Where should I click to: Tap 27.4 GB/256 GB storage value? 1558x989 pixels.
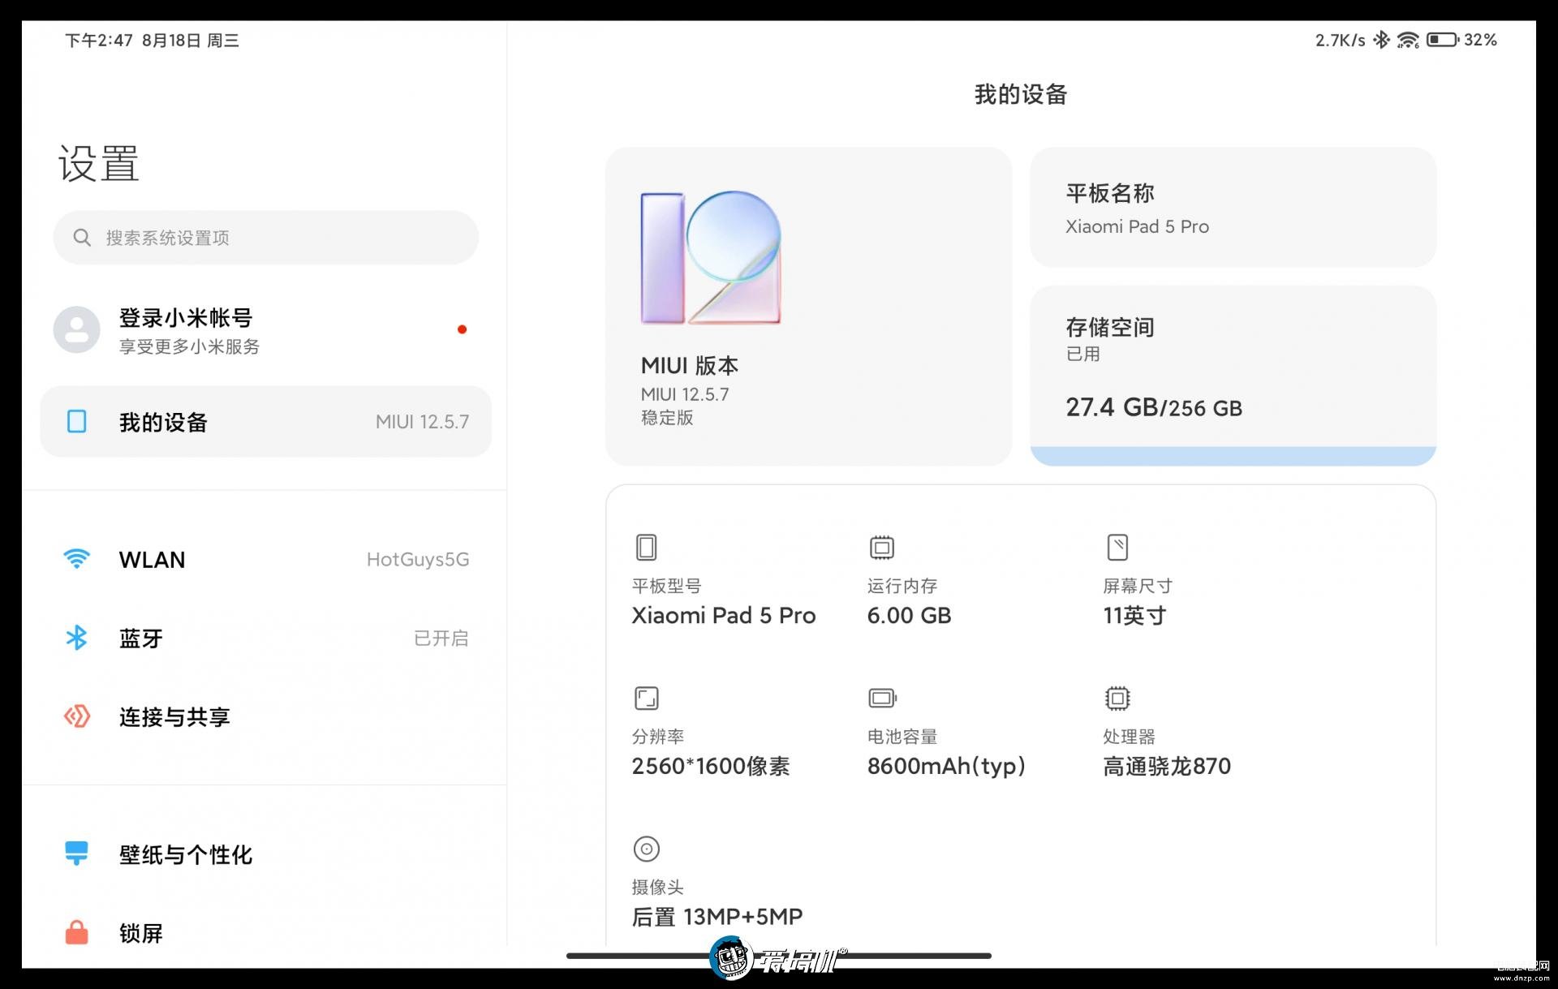tap(1154, 407)
